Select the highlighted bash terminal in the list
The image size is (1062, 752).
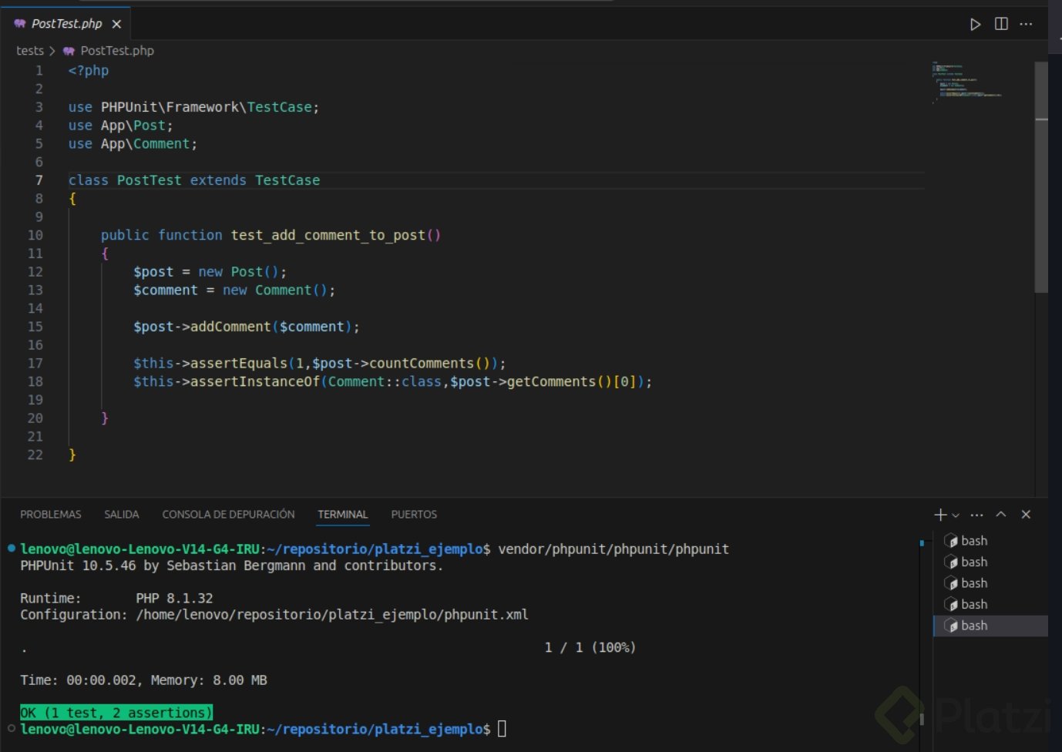click(990, 626)
